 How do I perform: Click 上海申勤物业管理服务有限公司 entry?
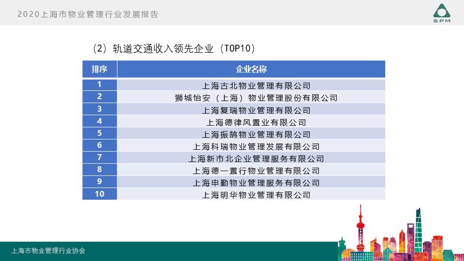[256, 182]
